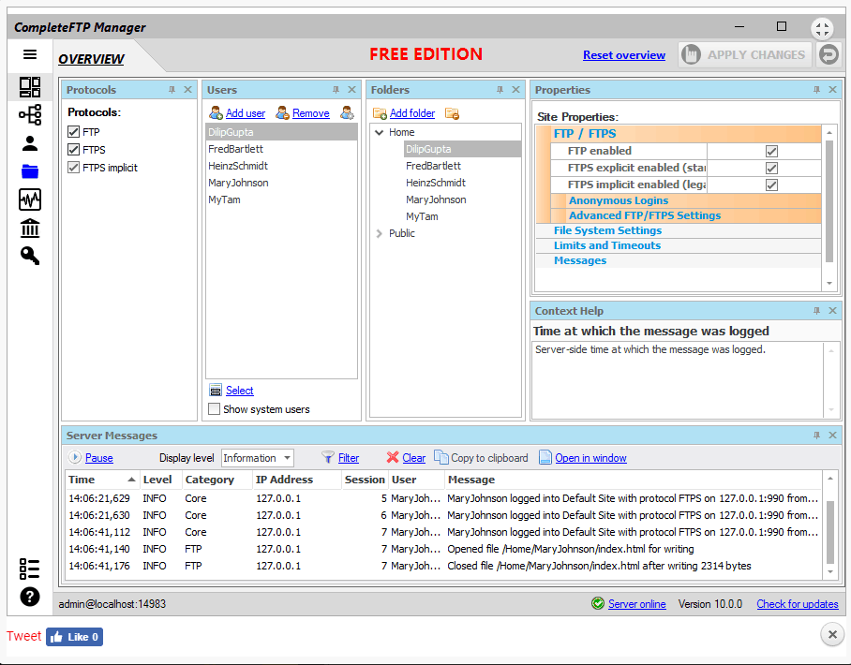Open the monitoring graph icon in sidebar

pyautogui.click(x=30, y=199)
